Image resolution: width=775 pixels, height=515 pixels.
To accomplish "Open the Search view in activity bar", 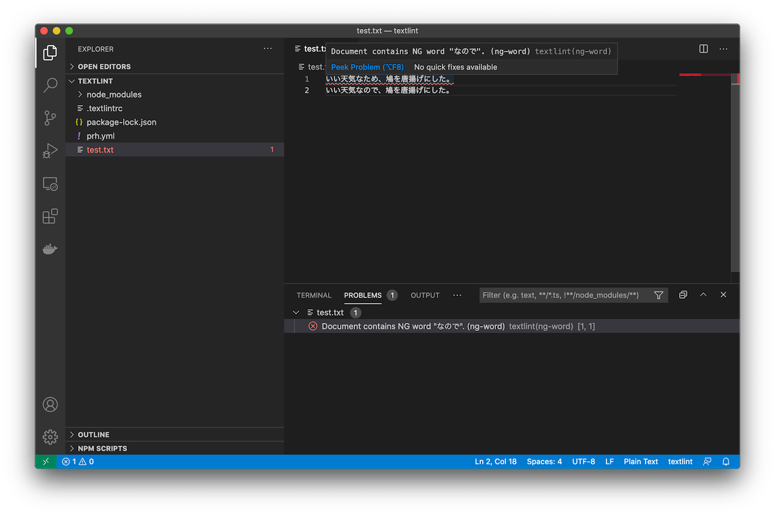I will [50, 85].
